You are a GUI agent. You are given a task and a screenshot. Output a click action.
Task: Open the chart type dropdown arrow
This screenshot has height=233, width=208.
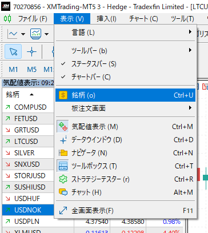coord(23,34)
